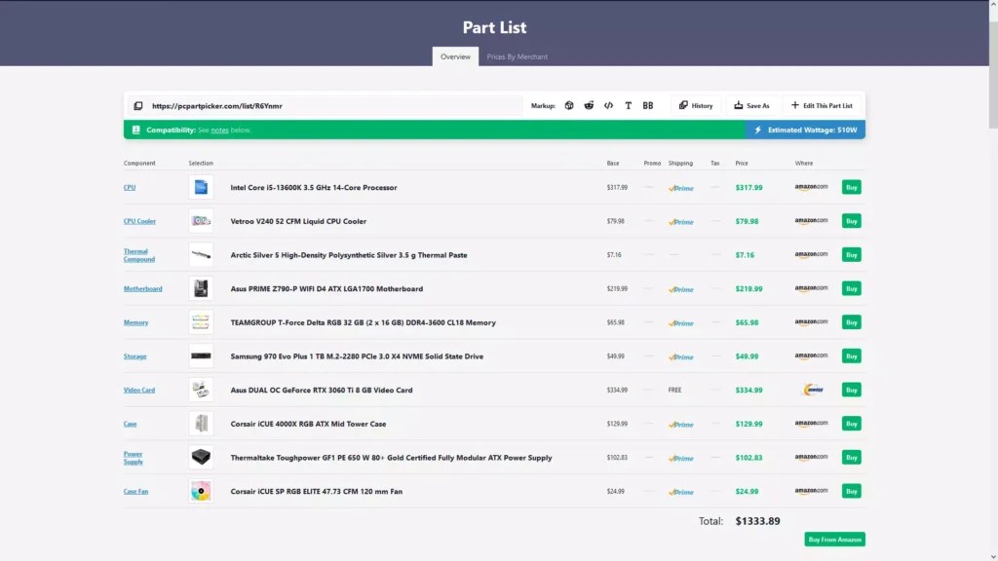Image resolution: width=998 pixels, height=561 pixels.
Task: Buy the Thermaltake Toughpower power supply
Action: [851, 458]
